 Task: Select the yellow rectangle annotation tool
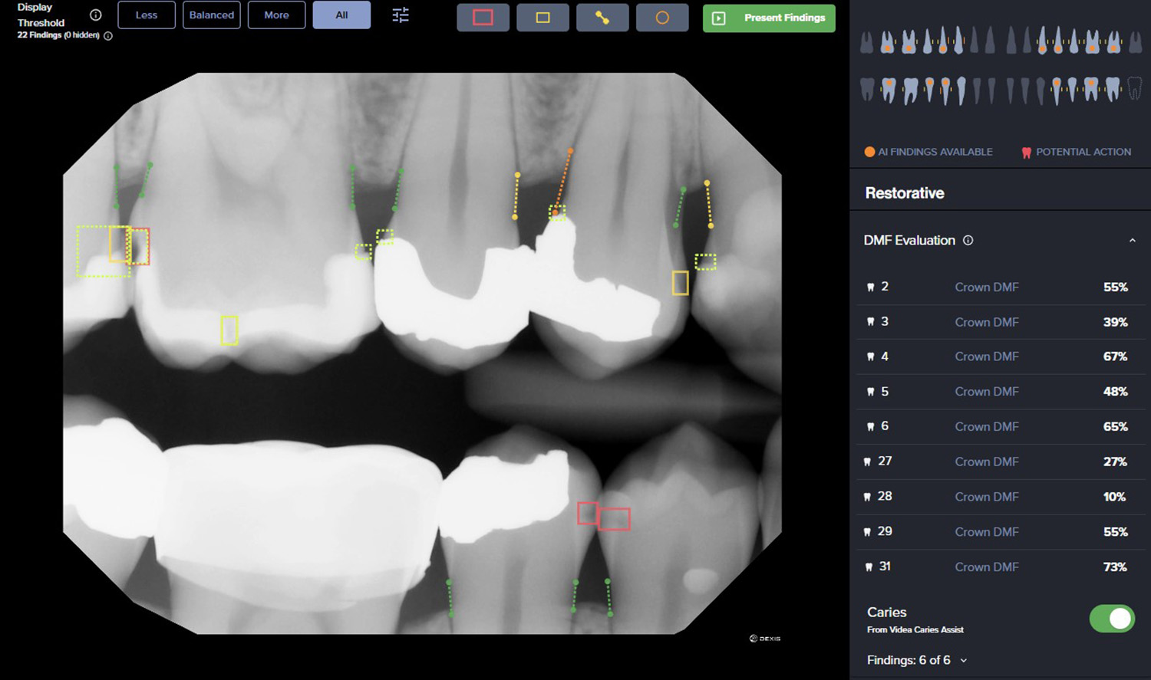coord(543,18)
